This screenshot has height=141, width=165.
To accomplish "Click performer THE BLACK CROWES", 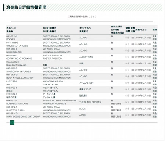I will point(90,102).
